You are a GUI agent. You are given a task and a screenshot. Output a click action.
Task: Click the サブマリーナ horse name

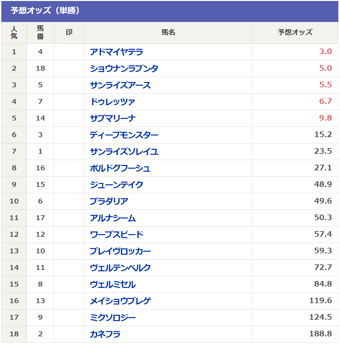point(113,119)
